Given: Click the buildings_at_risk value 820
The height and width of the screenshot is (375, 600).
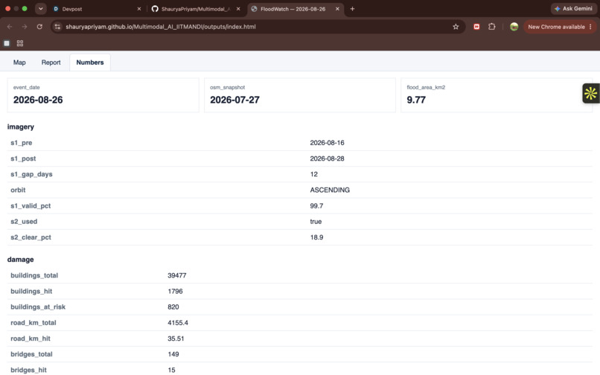Looking at the screenshot, I should 173,307.
